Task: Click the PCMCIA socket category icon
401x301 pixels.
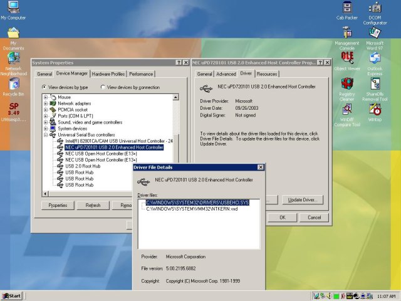Action: point(53,110)
